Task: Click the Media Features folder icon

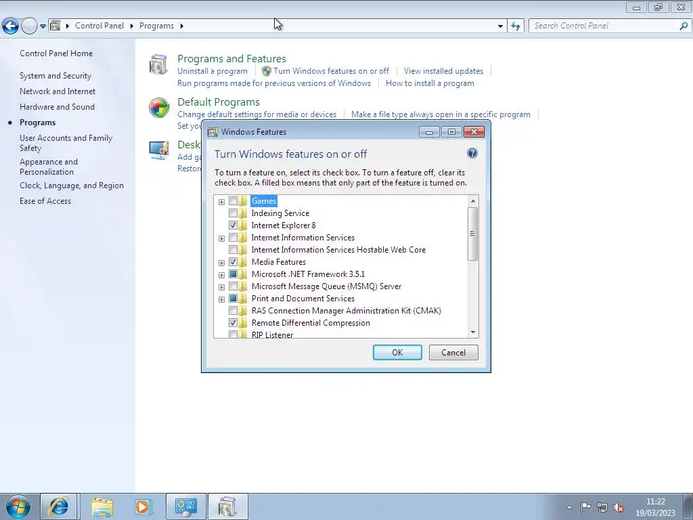Action: [243, 262]
